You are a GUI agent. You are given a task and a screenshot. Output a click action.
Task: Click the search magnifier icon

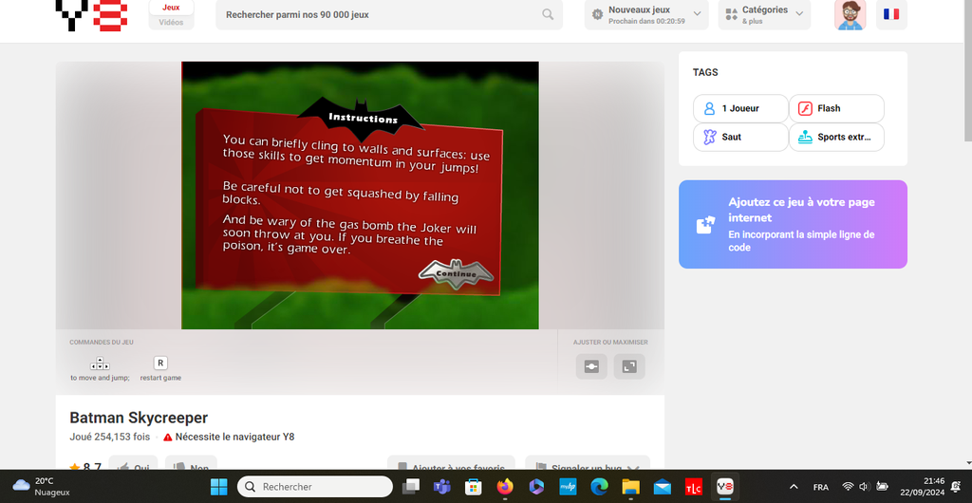click(548, 14)
